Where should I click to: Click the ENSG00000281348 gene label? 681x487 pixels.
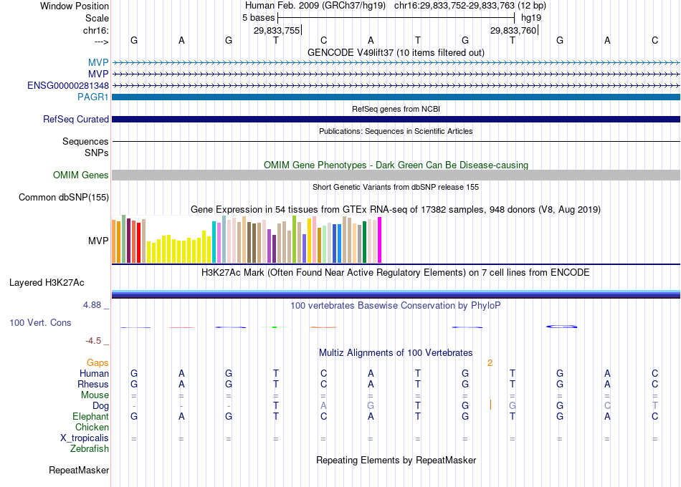click(x=68, y=85)
